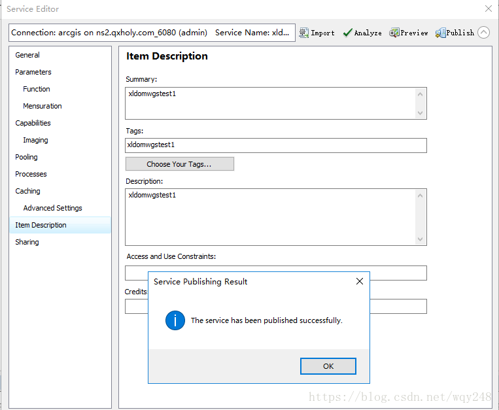The height and width of the screenshot is (410, 499).
Task: Close the Service Publishing Result dialog
Action: [360, 281]
